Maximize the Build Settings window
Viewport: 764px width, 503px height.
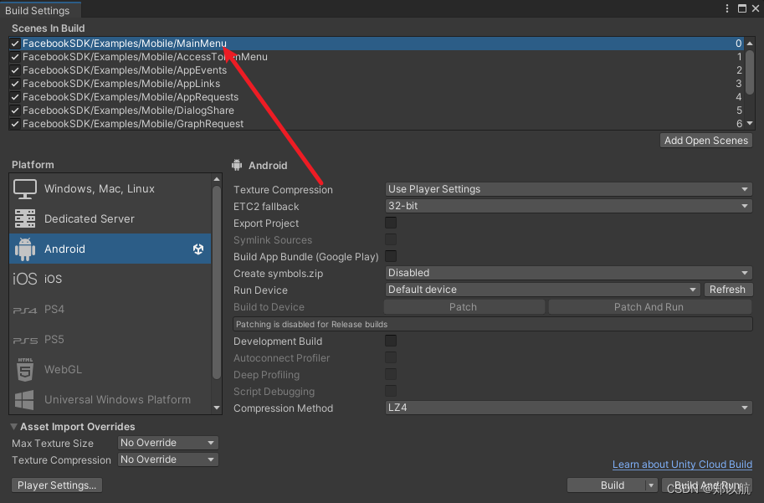(742, 8)
